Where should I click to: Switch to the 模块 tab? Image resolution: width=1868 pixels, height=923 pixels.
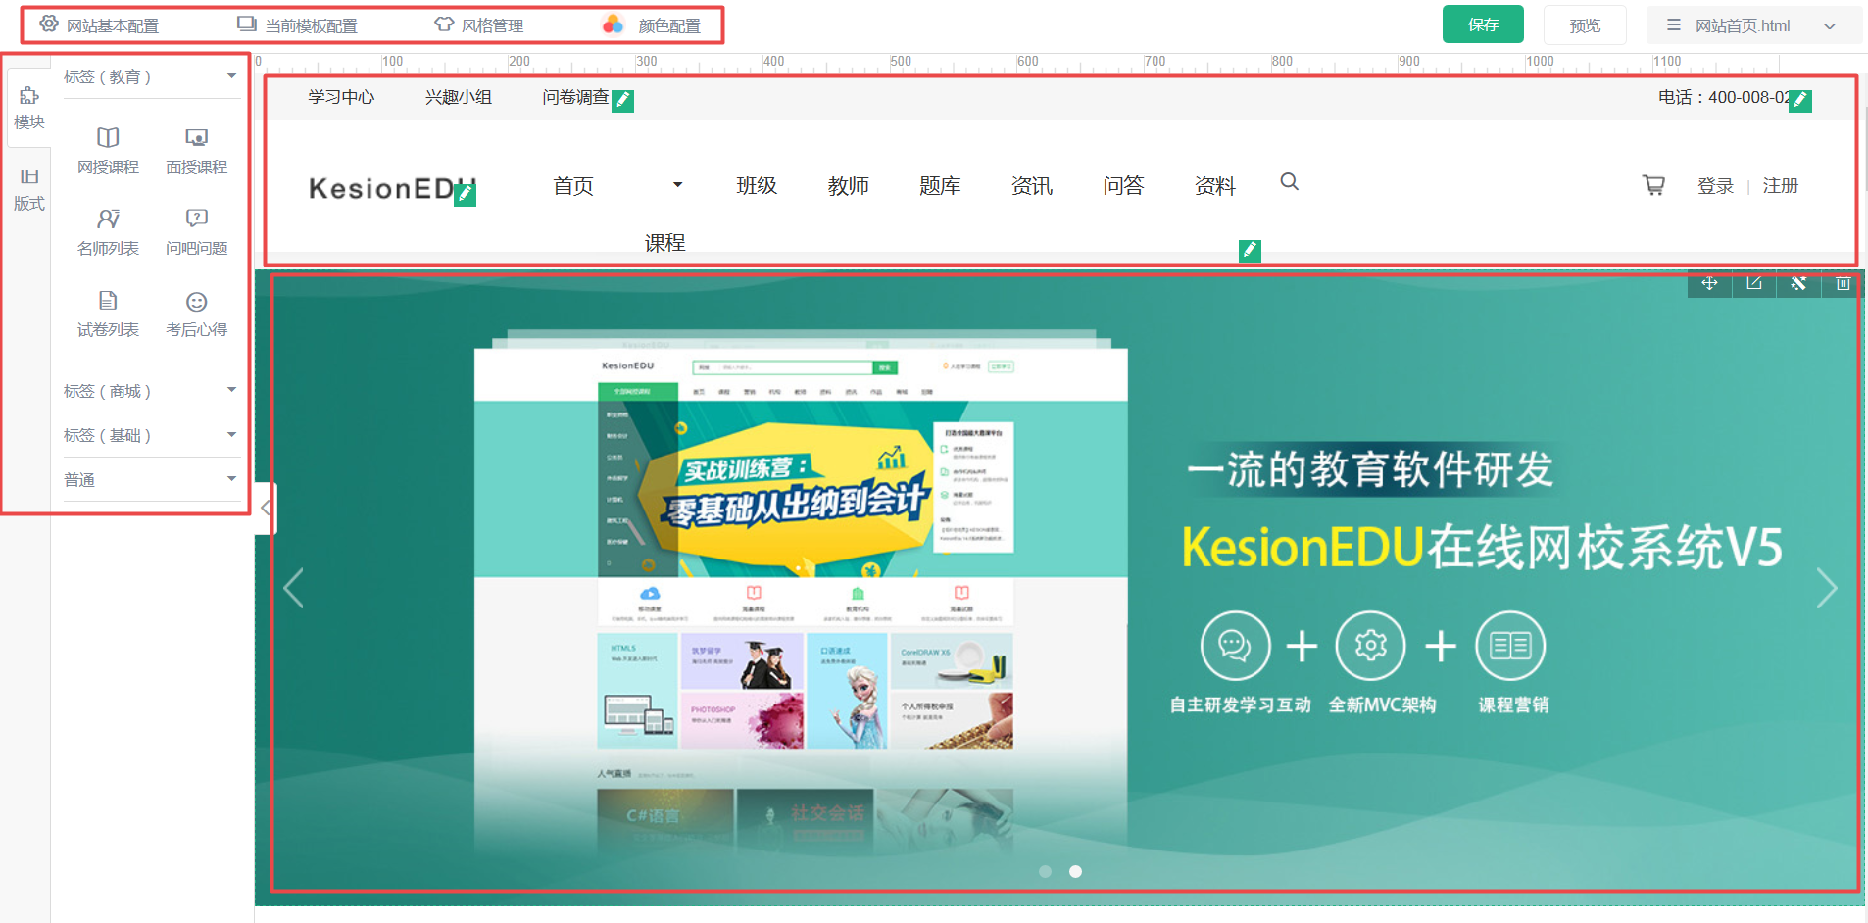28,108
